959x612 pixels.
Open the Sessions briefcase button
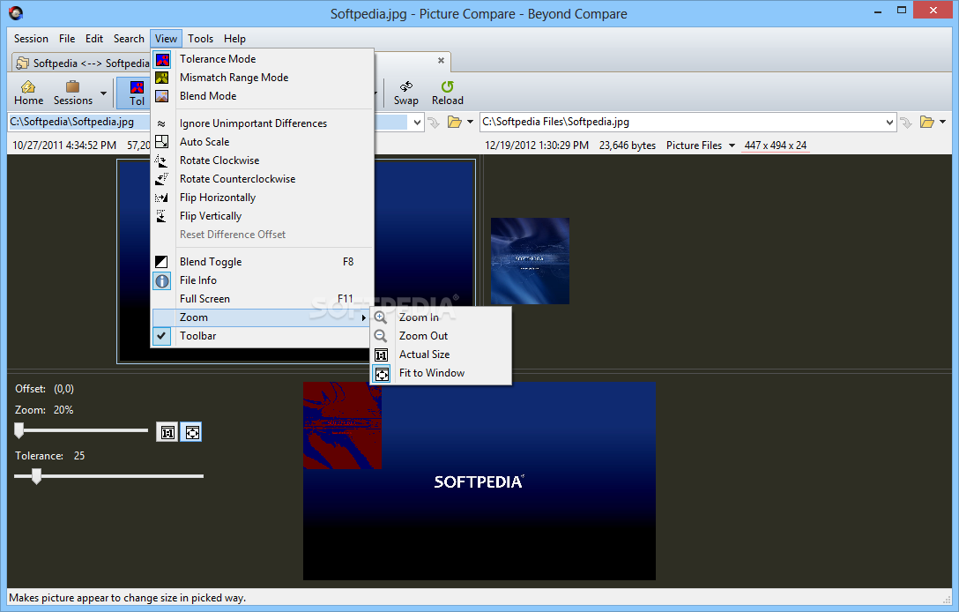[x=73, y=93]
